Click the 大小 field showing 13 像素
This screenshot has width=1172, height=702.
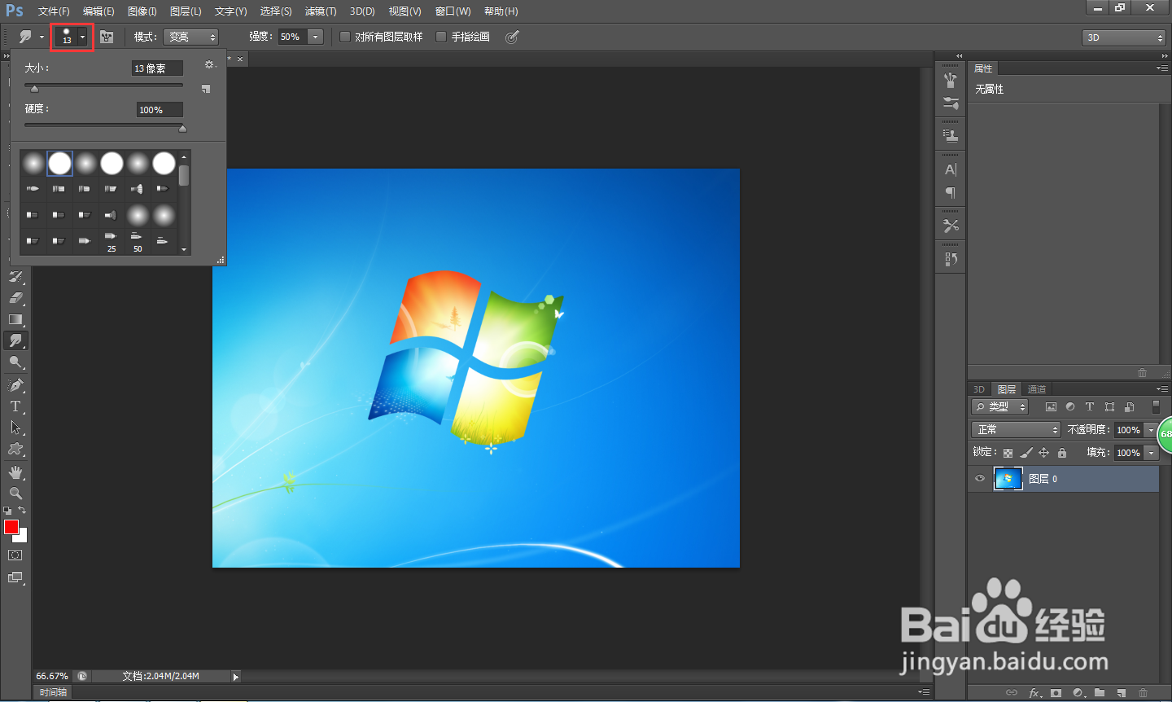[x=157, y=68]
